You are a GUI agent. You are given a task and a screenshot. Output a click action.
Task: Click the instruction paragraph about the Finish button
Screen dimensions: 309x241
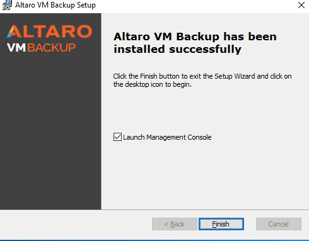202,80
